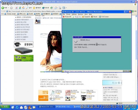
Task: Open the Favorites star in IE toolbar
Action: tap(34, 8)
